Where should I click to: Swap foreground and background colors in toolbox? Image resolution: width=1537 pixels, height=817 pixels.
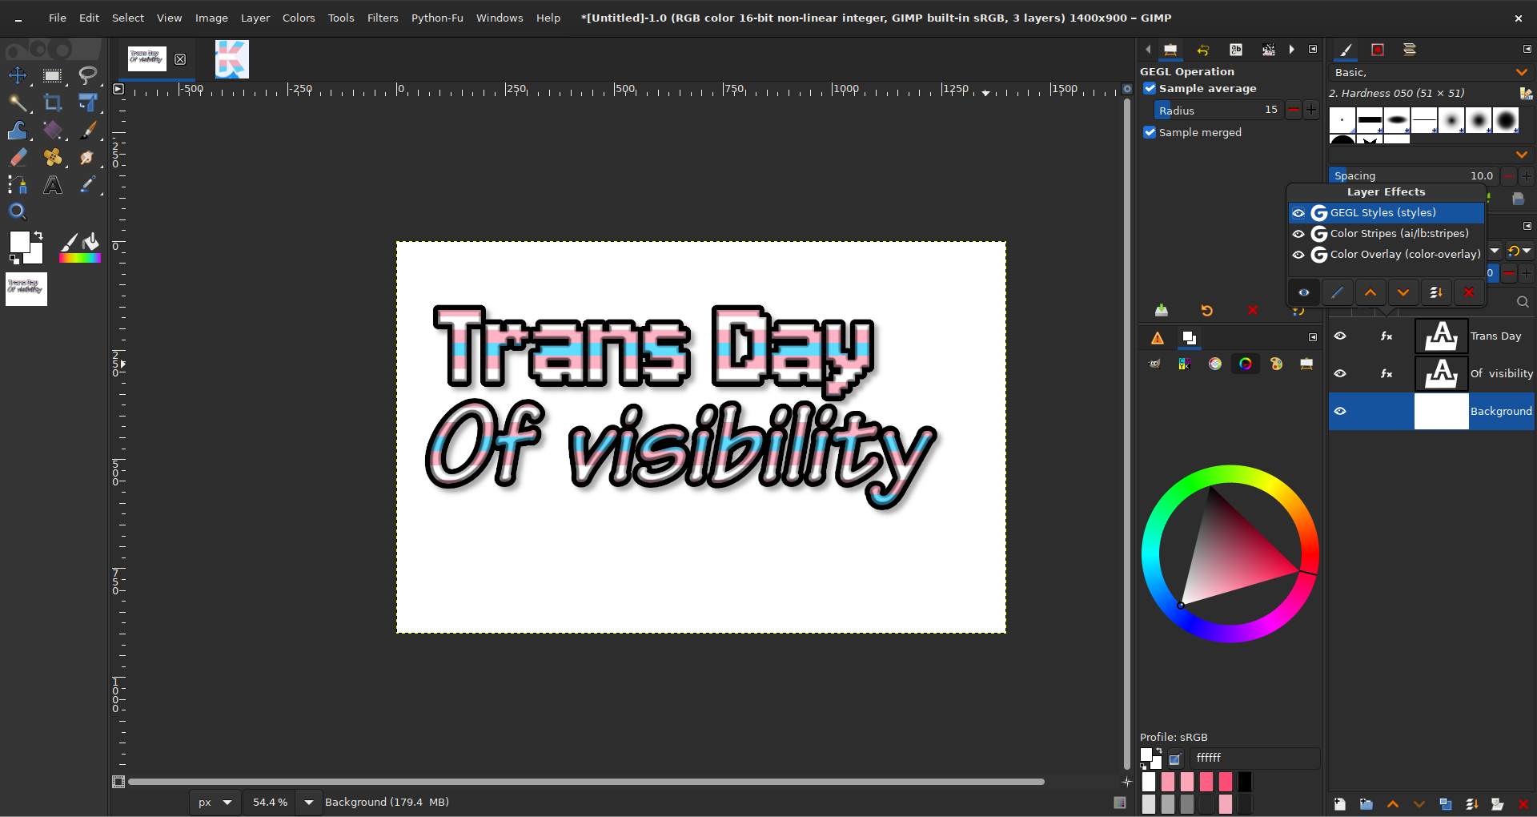(x=38, y=236)
